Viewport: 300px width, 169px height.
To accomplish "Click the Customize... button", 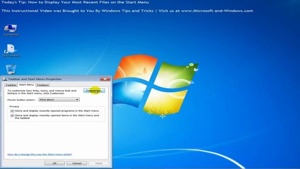I will click(94, 91).
